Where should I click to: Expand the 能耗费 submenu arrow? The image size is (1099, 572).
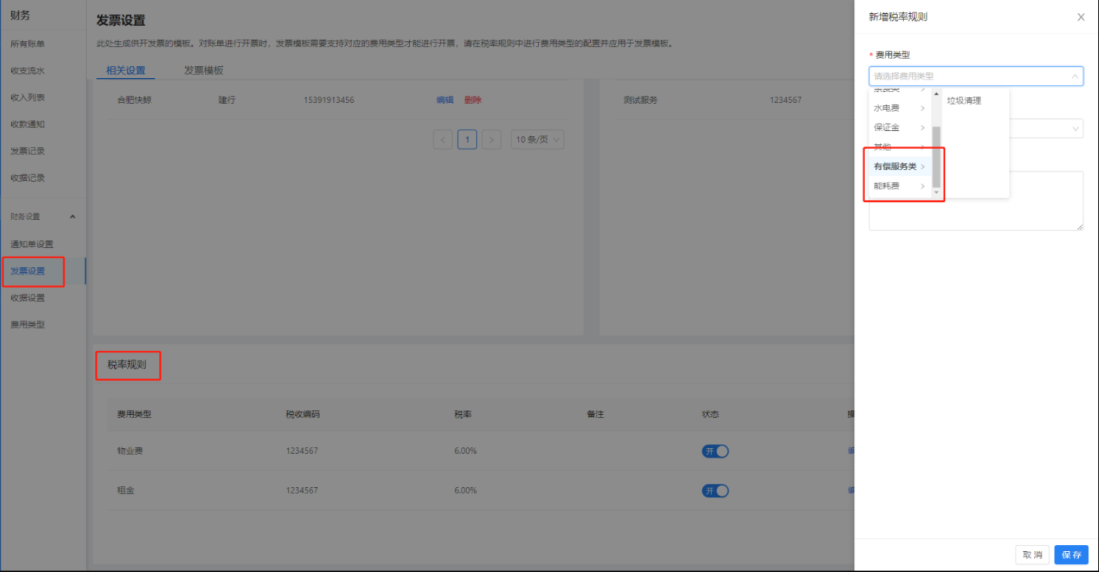click(x=922, y=186)
